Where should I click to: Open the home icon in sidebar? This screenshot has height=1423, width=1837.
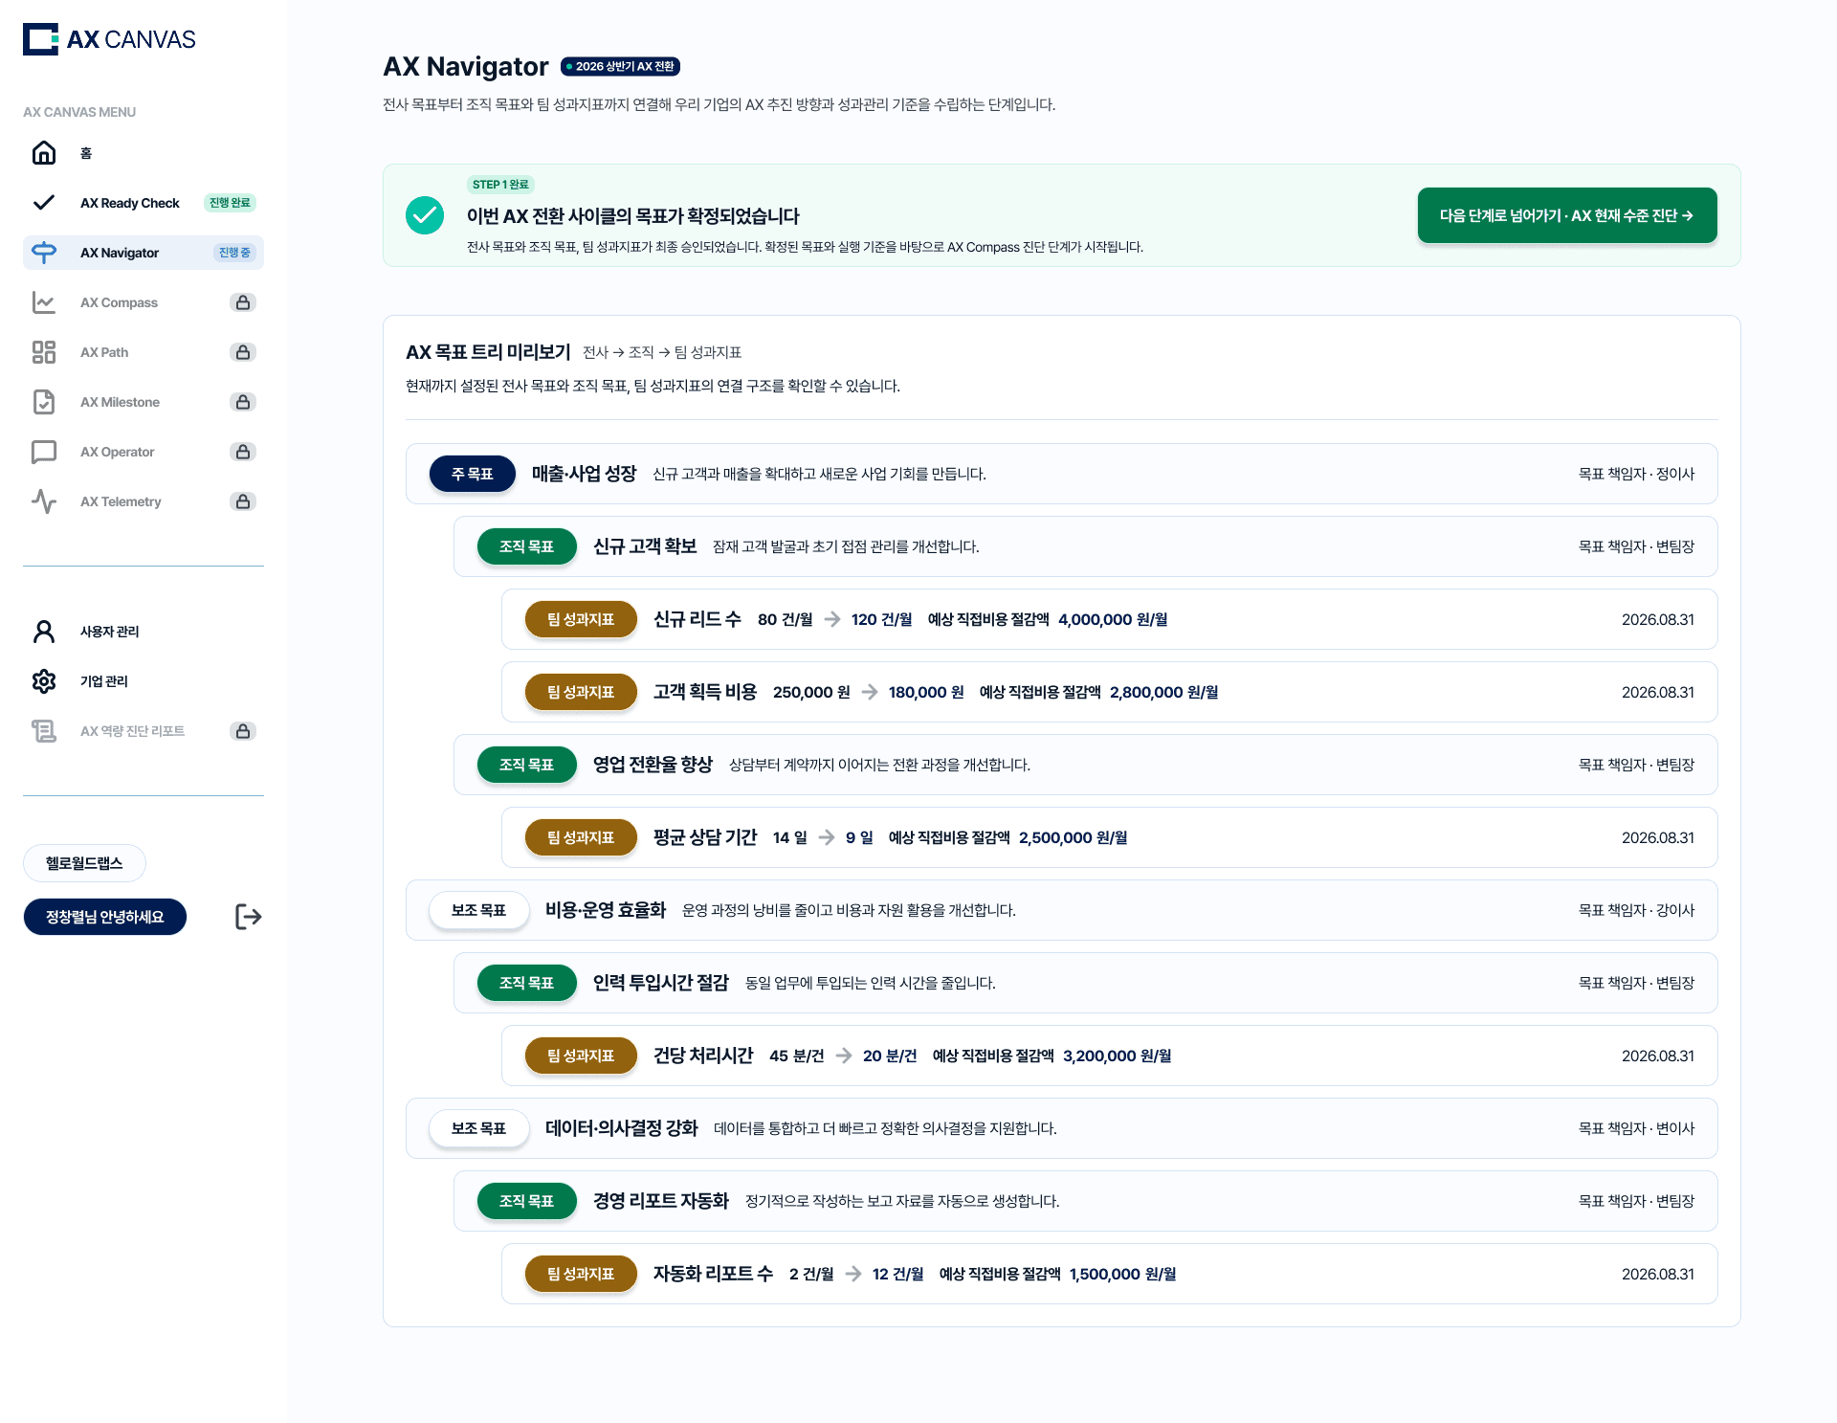click(44, 153)
